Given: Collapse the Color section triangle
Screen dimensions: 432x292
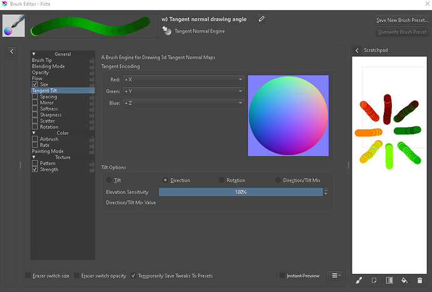Looking at the screenshot, I should [x=34, y=133].
